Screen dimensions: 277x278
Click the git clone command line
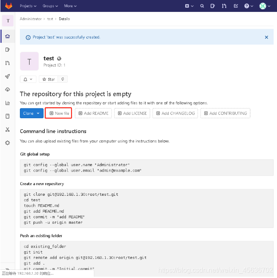[71, 195]
